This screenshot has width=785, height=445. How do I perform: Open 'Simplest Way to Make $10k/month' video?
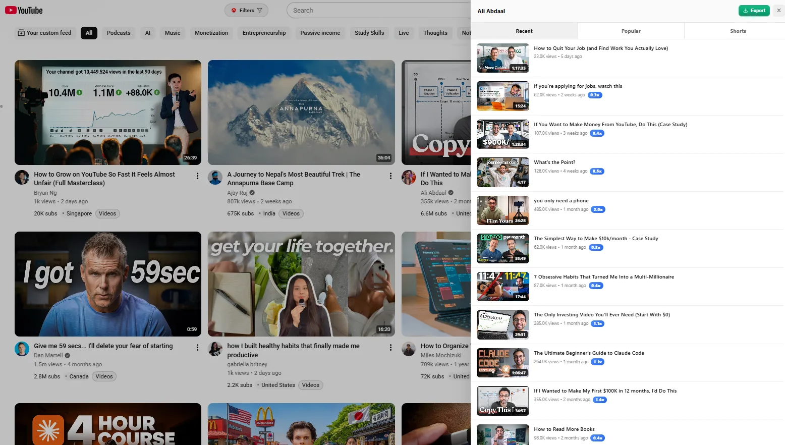point(596,239)
